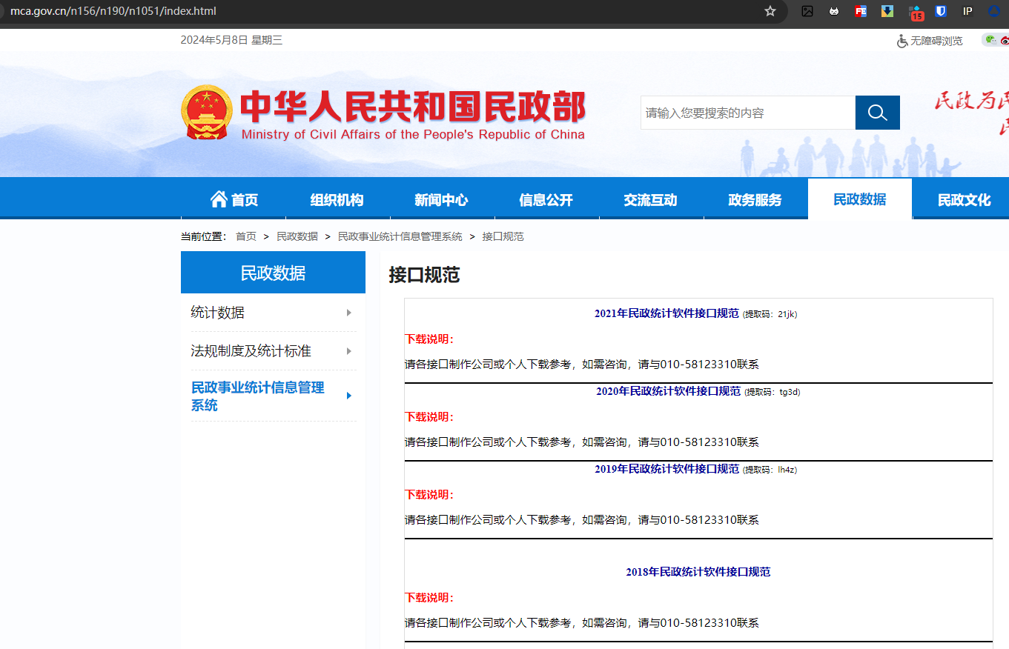Image resolution: width=1009 pixels, height=649 pixels.
Task: Open the extension showing badge 15
Action: pos(916,13)
